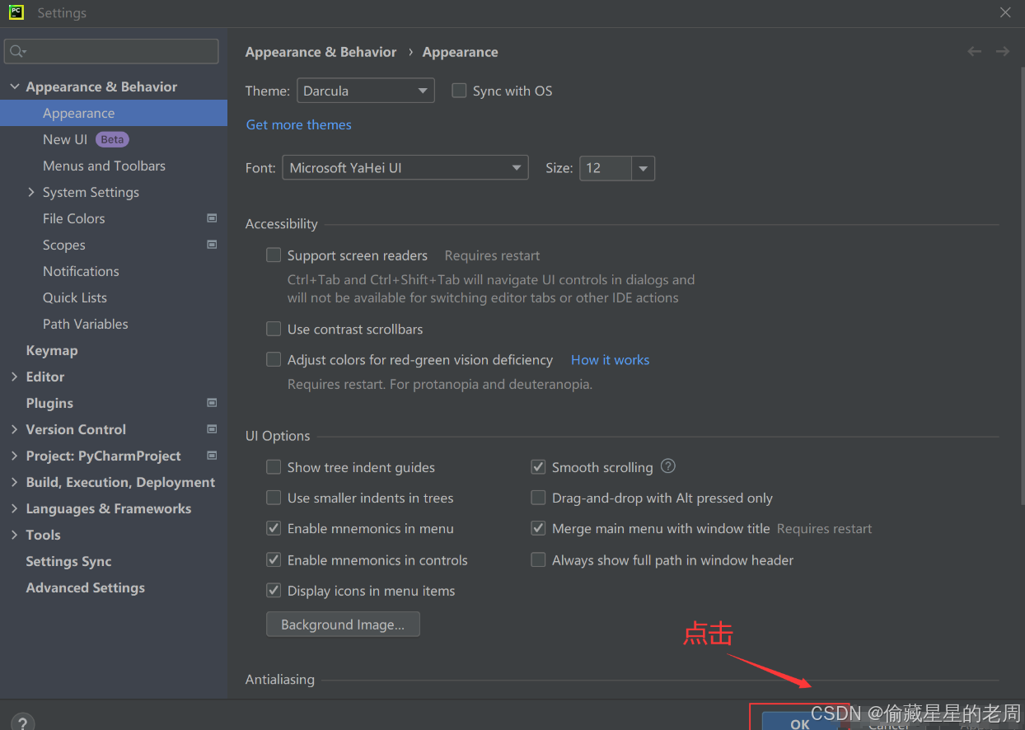This screenshot has width=1025, height=730.
Task: Close the Settings dialog with X
Action: 1005,12
